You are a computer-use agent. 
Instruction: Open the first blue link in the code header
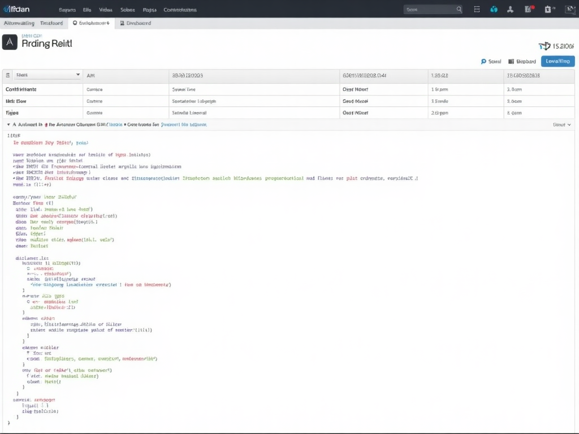pyautogui.click(x=115, y=125)
